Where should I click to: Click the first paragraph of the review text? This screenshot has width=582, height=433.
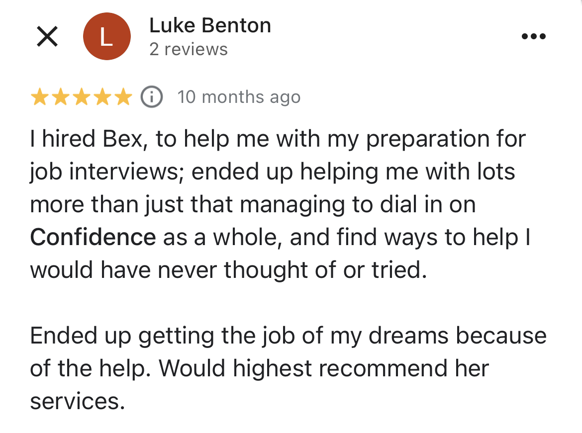pyautogui.click(x=279, y=204)
